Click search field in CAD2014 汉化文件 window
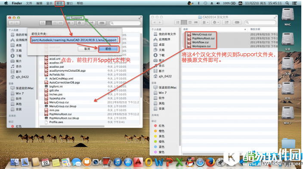The height and width of the screenshot is (169, 303). tap(260, 22)
